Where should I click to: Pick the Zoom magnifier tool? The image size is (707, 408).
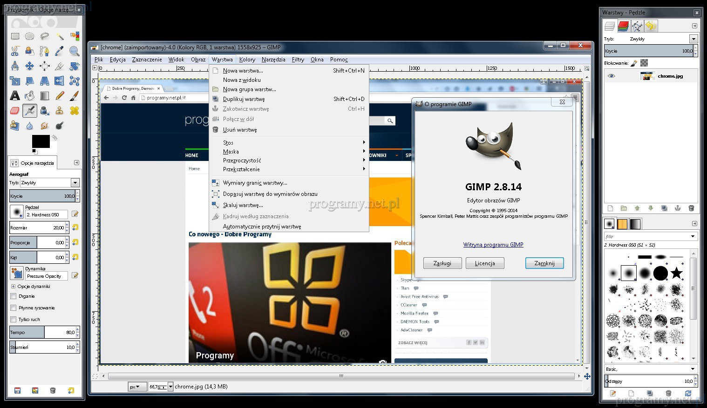coord(74,51)
